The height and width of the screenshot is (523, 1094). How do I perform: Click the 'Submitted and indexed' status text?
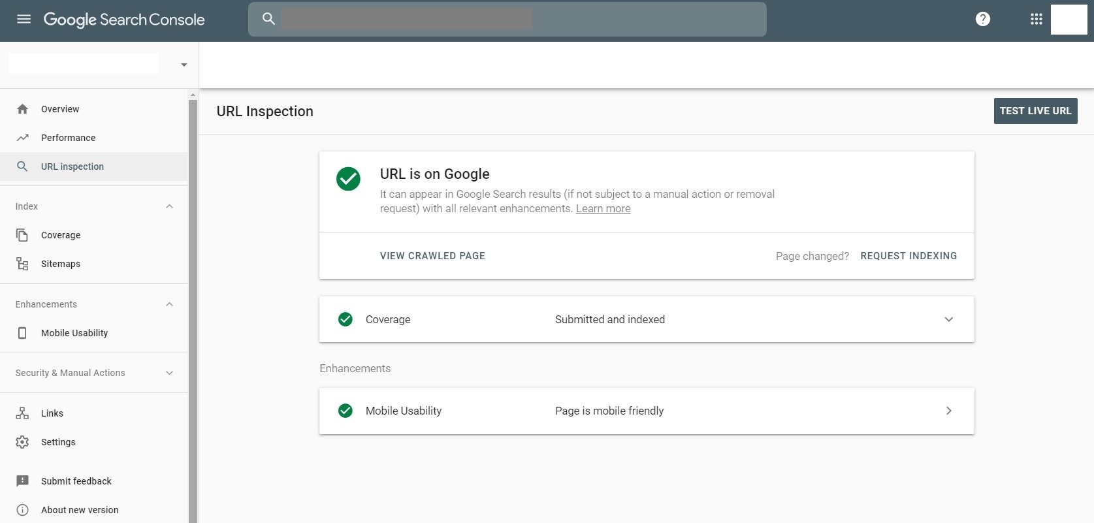(610, 319)
